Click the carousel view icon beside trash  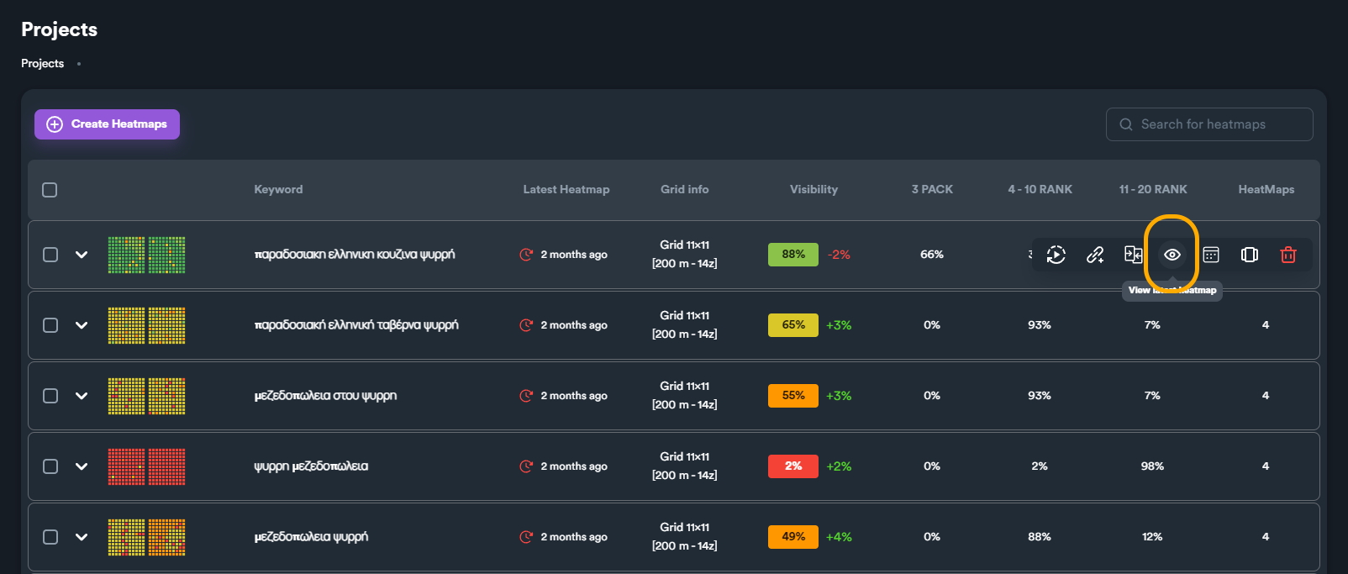tap(1250, 255)
